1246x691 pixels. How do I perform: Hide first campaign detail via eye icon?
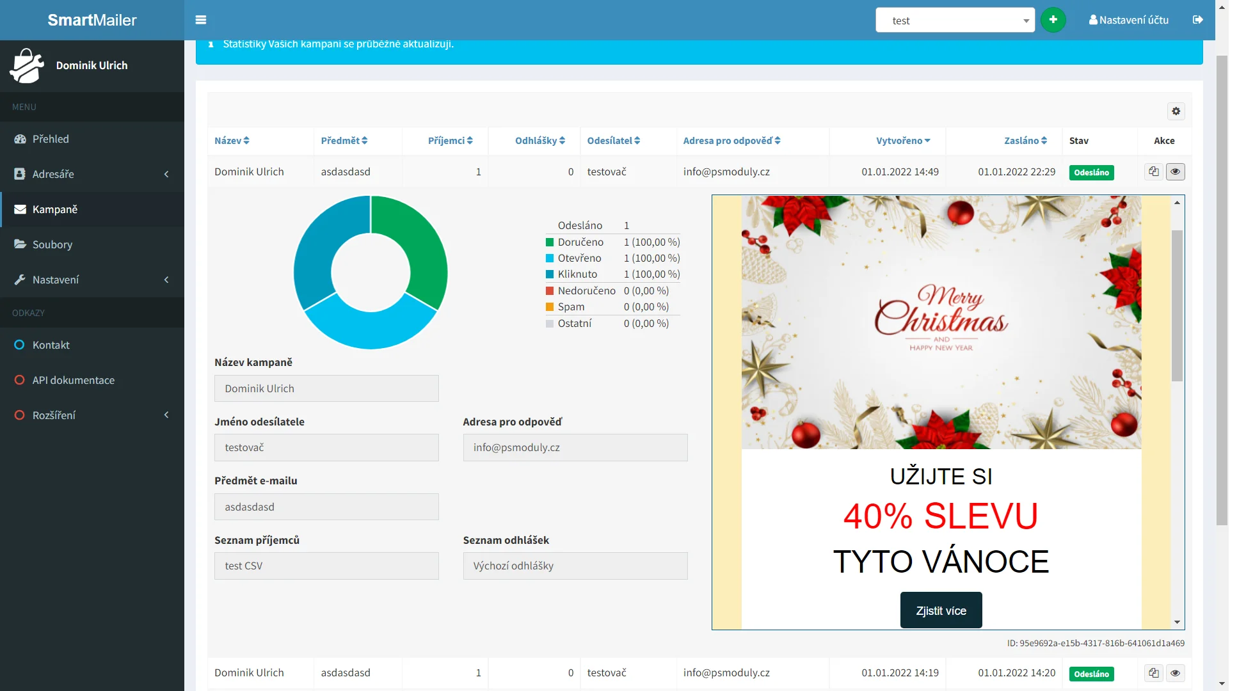click(x=1175, y=171)
